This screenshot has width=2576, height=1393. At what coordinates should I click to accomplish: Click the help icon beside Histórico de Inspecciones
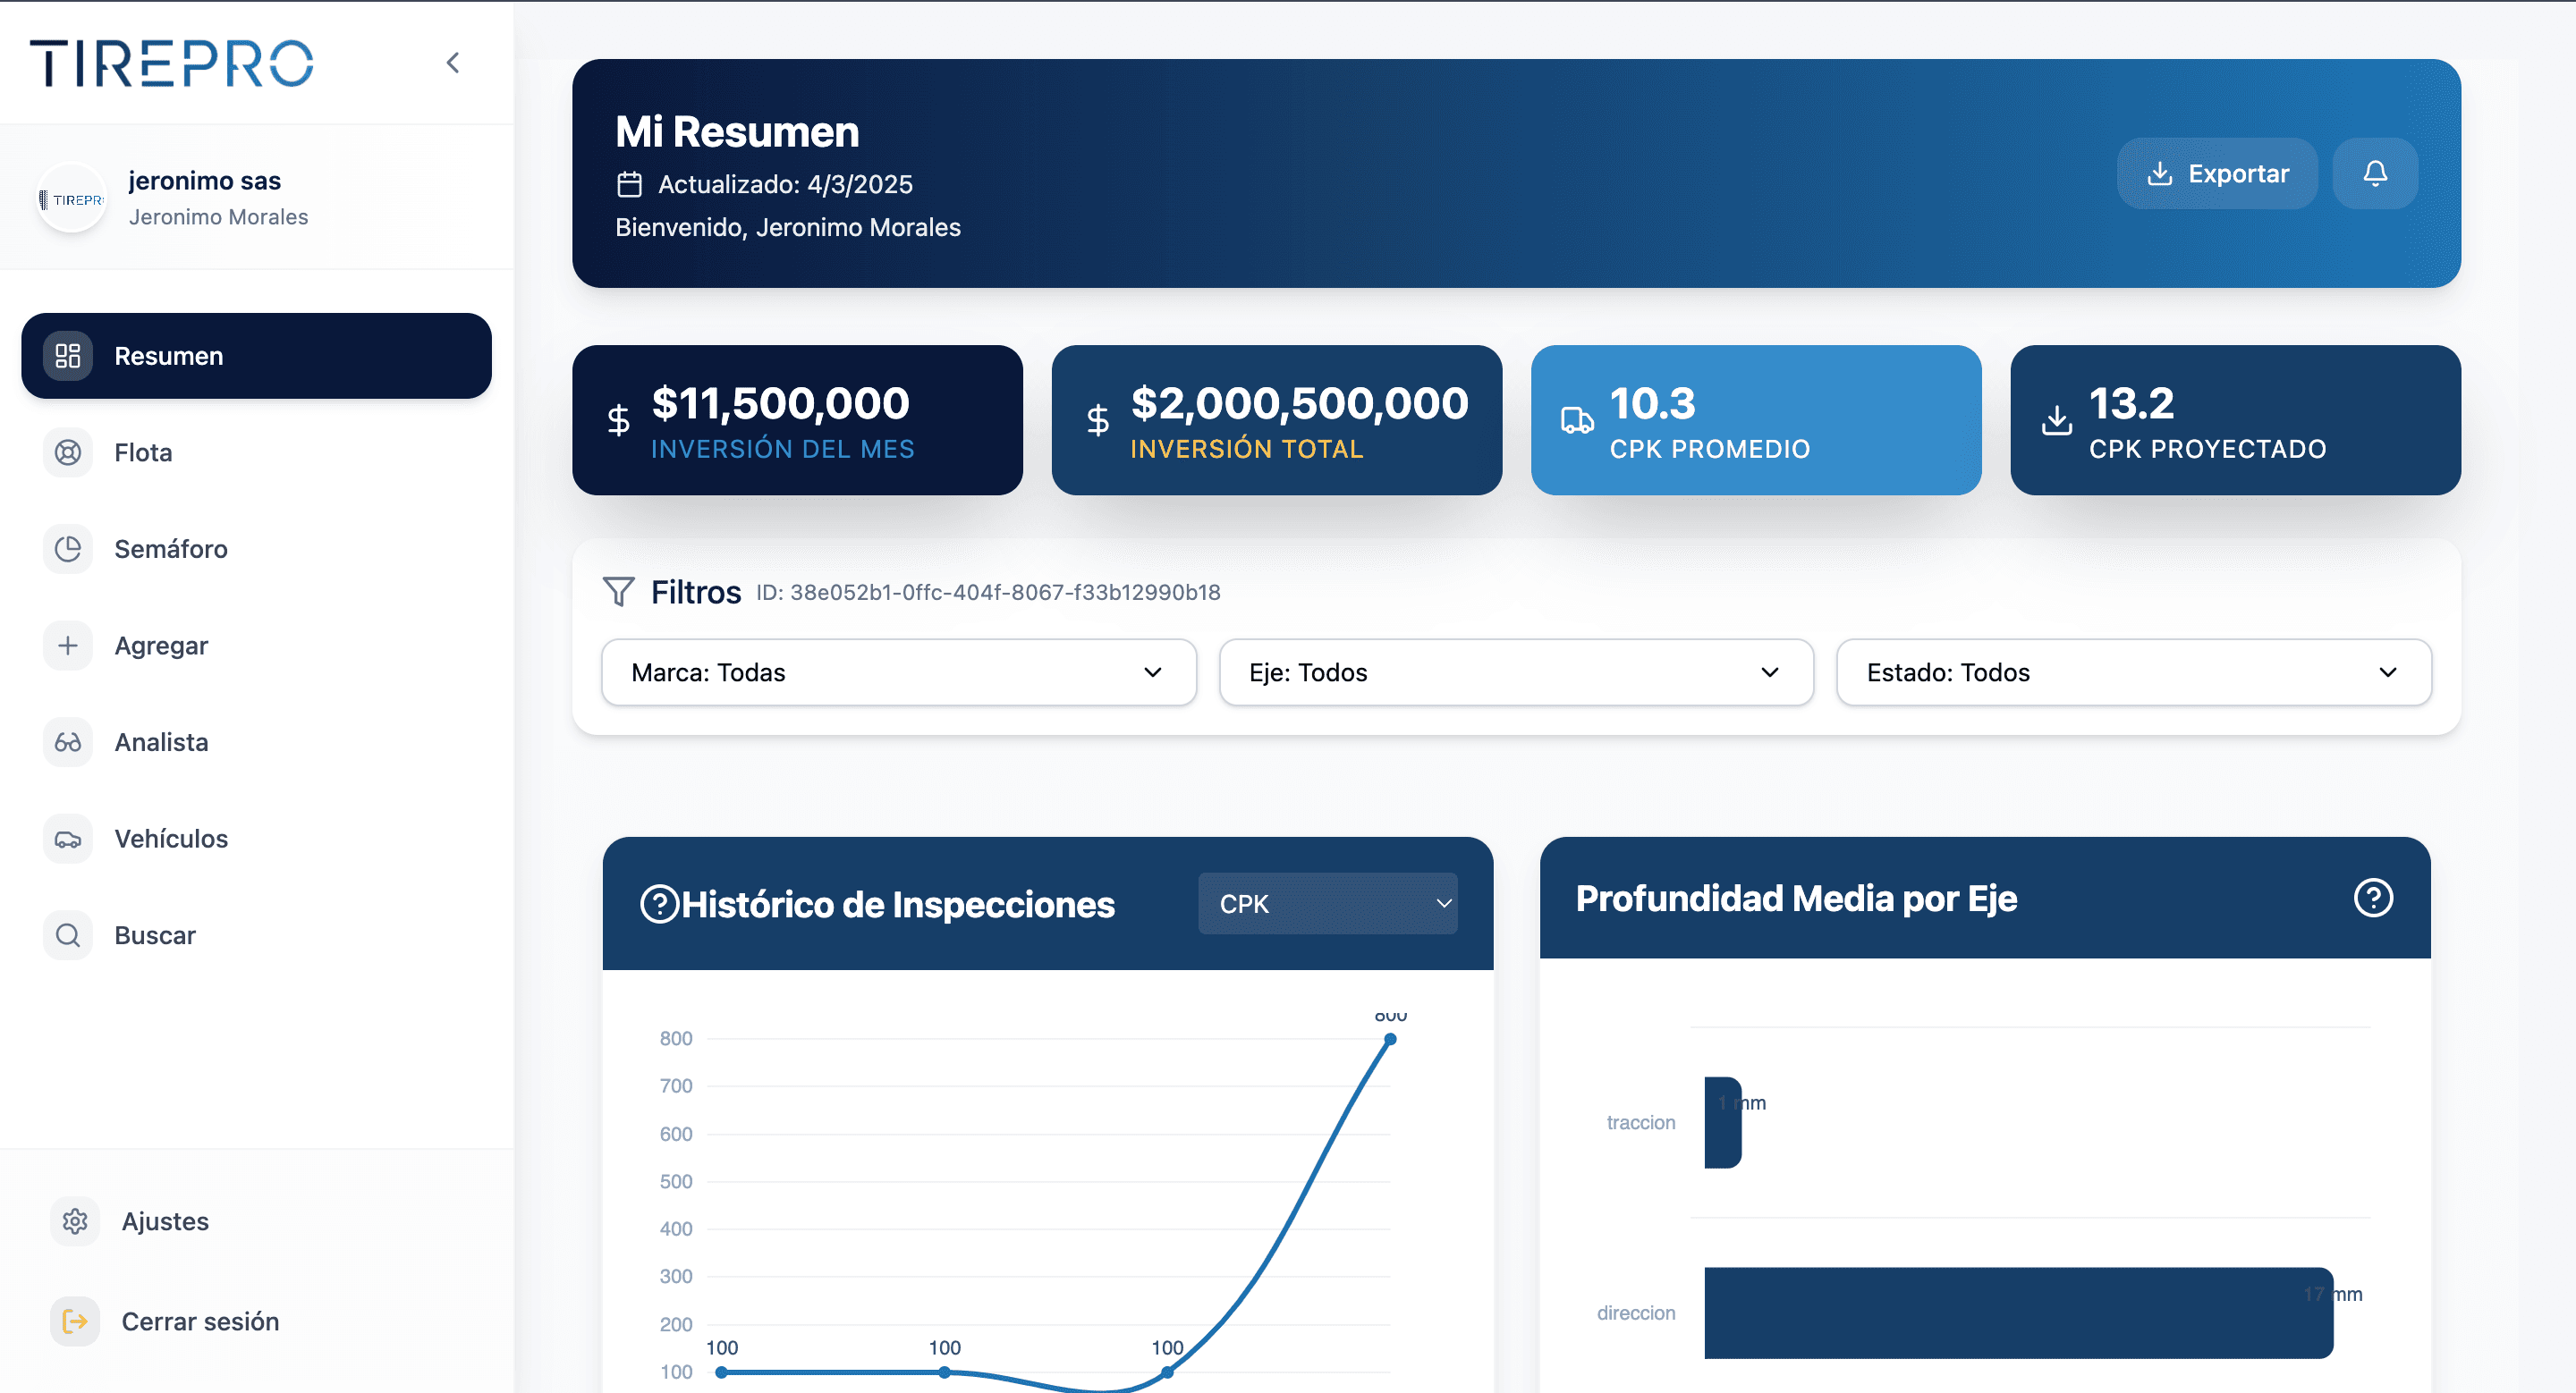[x=659, y=904]
